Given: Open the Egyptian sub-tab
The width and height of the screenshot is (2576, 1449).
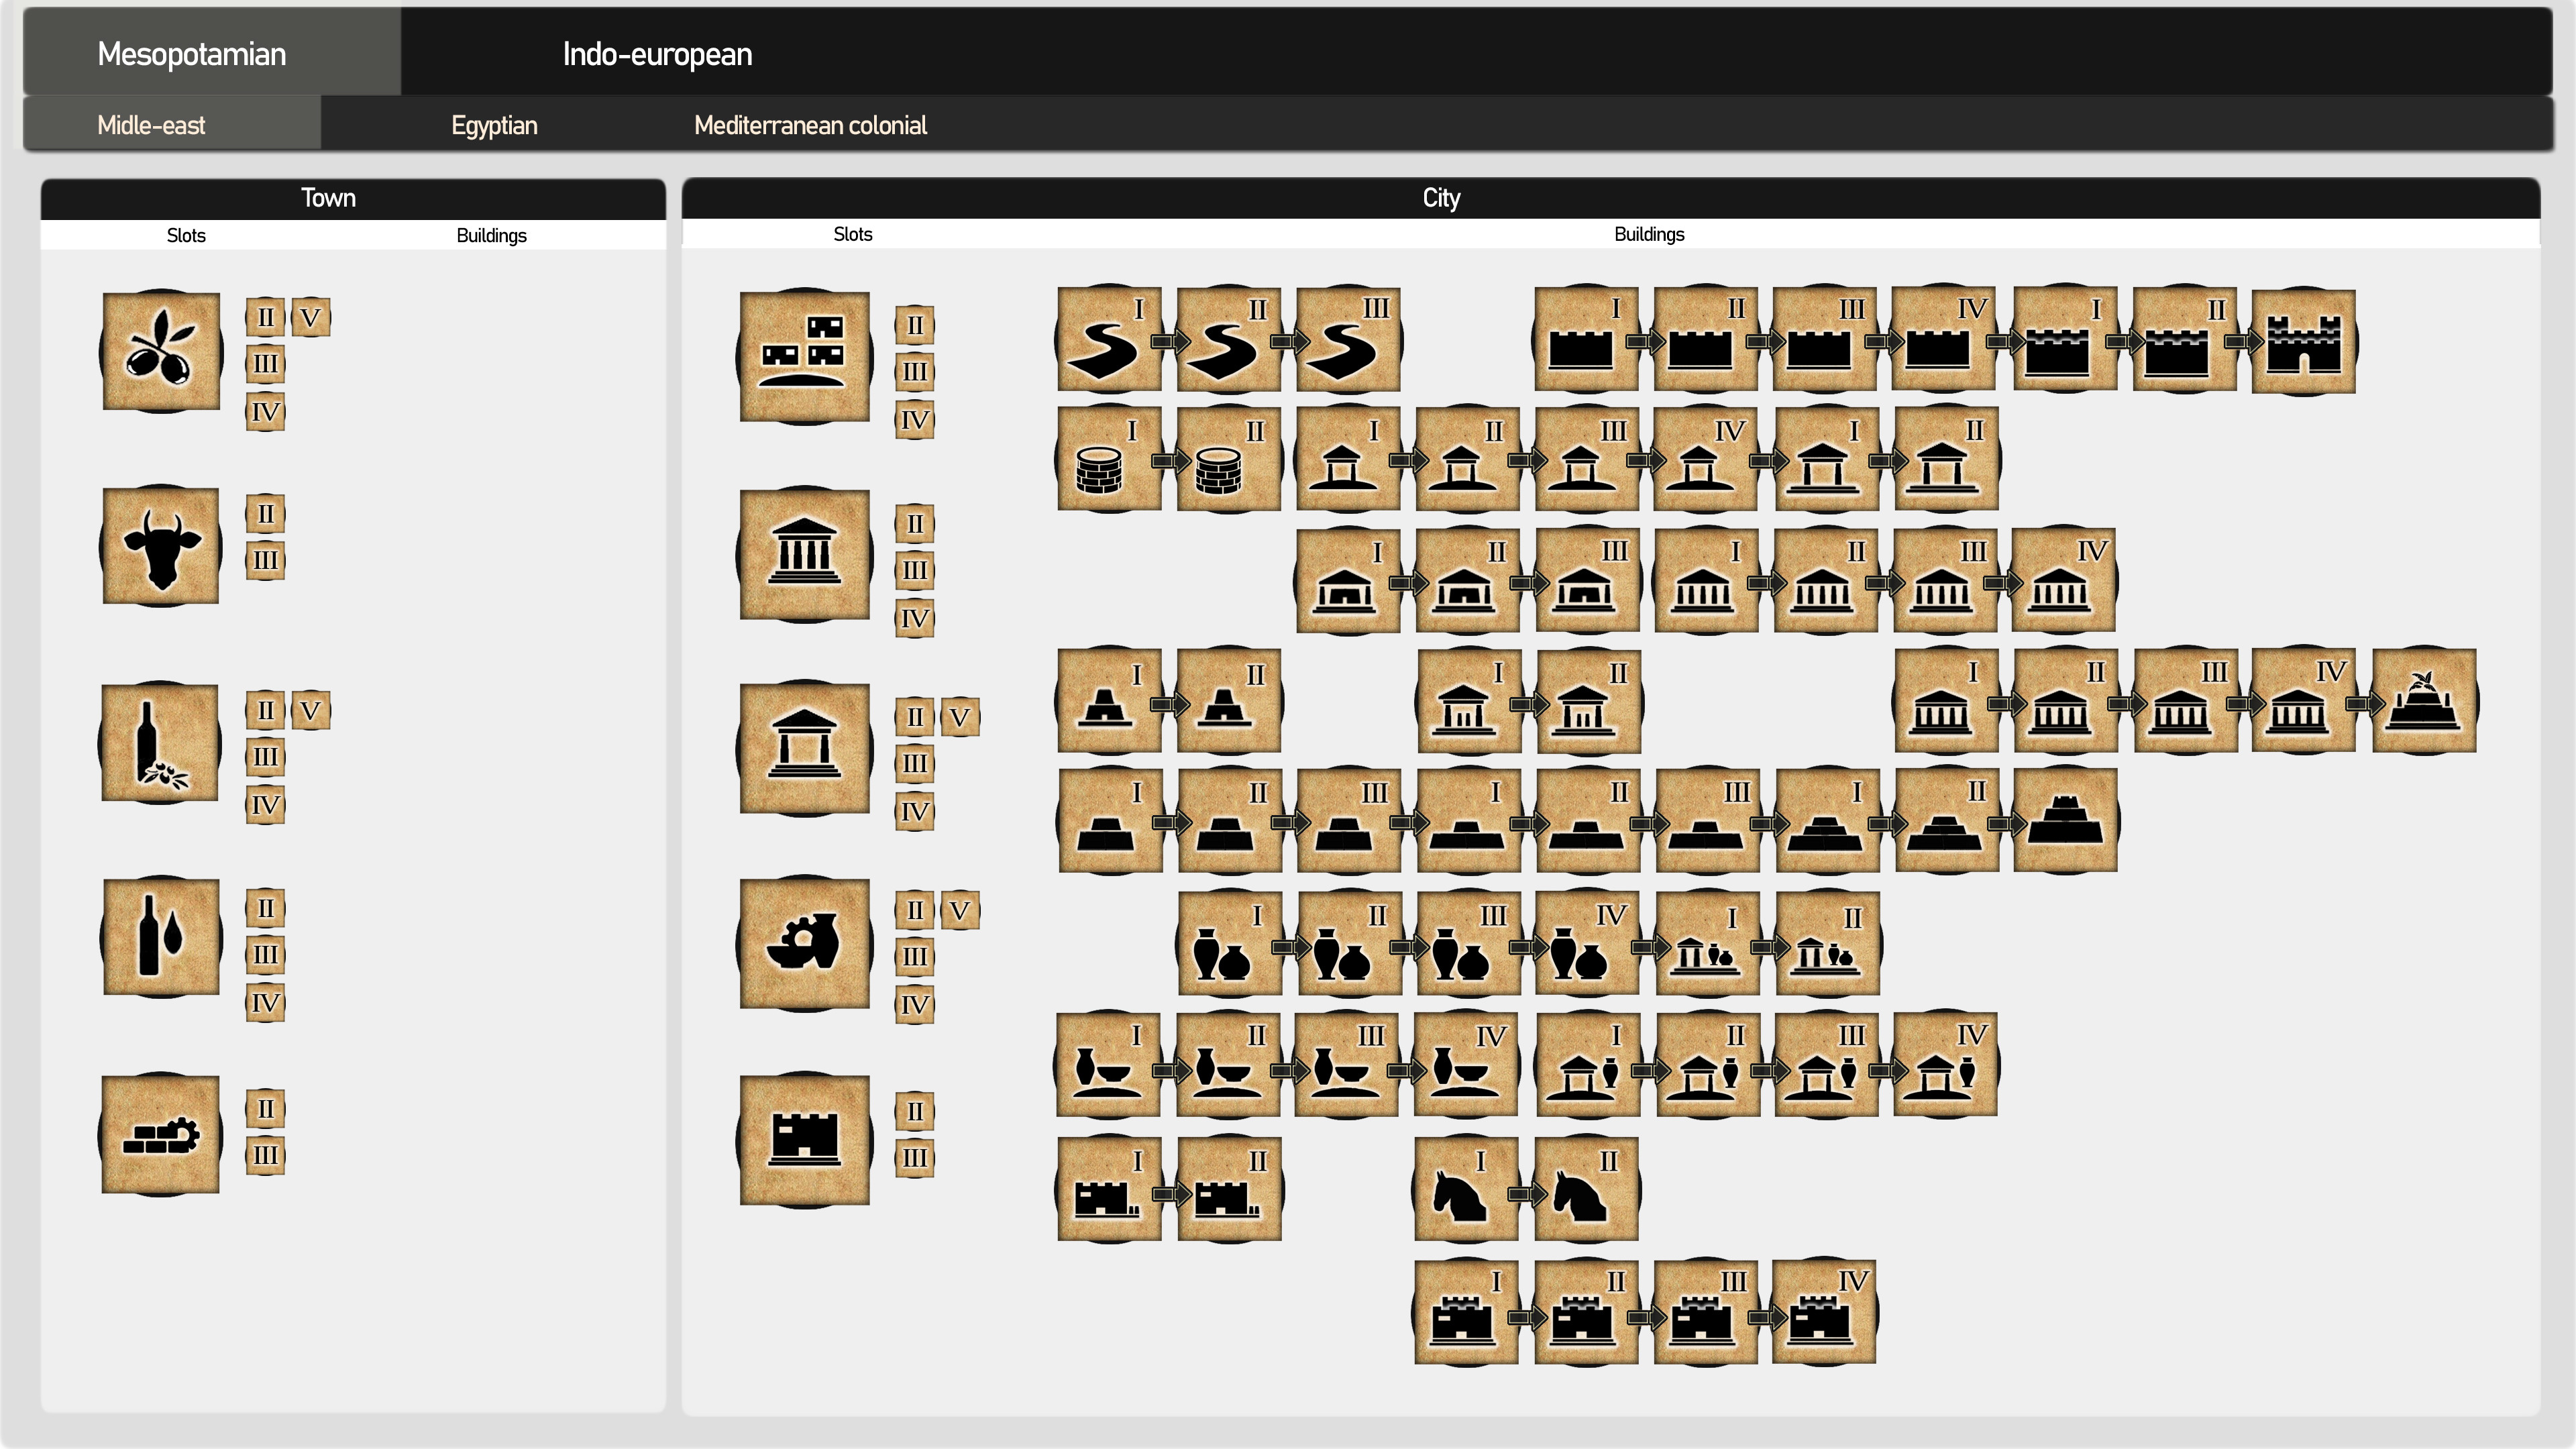Looking at the screenshot, I should (494, 124).
